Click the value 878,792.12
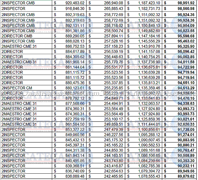198x180 pixels. [x=75, y=98]
